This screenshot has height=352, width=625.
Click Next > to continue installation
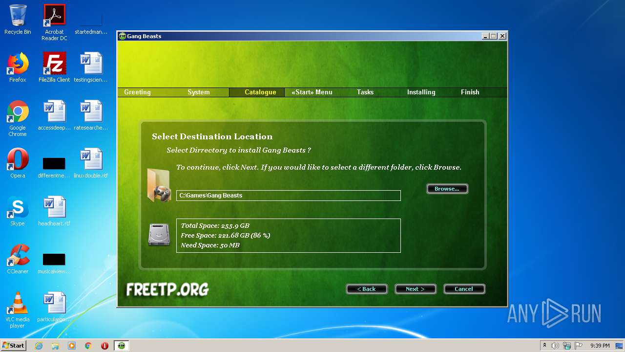click(x=416, y=289)
